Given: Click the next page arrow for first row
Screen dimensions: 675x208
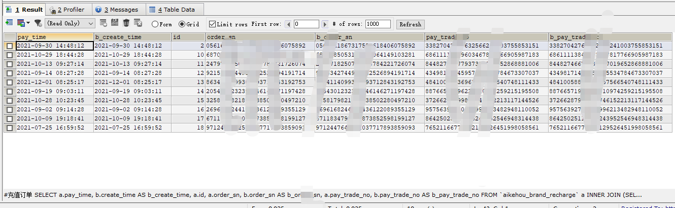Looking at the screenshot, I should (x=325, y=24).
